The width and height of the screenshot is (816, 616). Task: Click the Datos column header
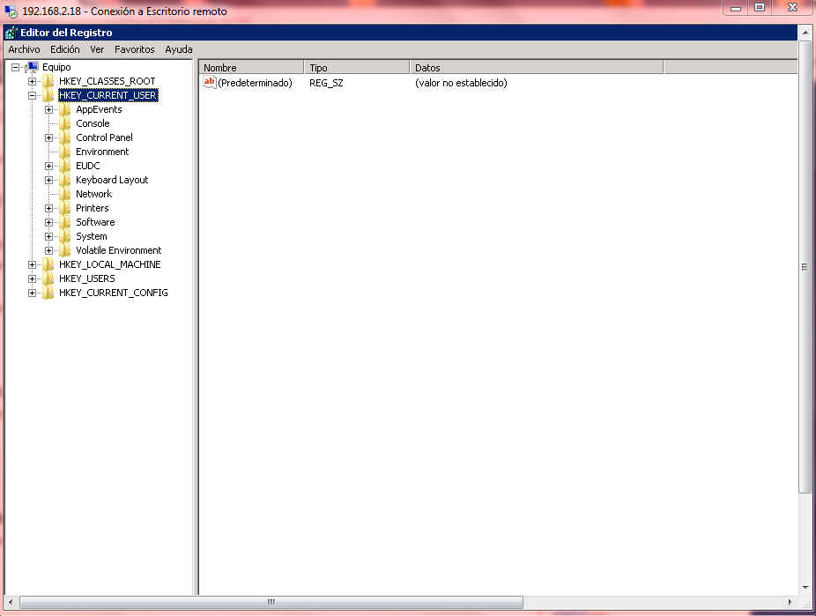[536, 68]
